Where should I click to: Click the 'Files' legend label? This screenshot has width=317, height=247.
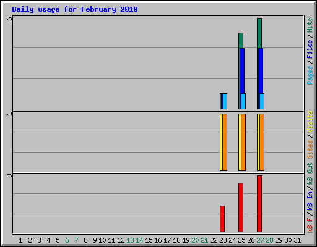pyautogui.click(x=310, y=49)
